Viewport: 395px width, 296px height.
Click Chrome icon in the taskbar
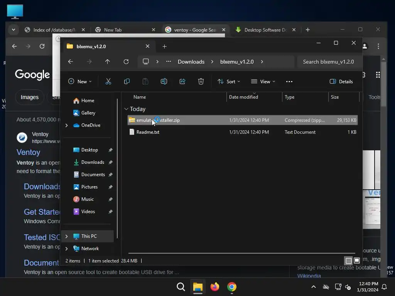(232, 287)
